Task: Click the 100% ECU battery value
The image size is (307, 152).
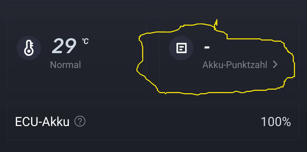Action: 276,122
